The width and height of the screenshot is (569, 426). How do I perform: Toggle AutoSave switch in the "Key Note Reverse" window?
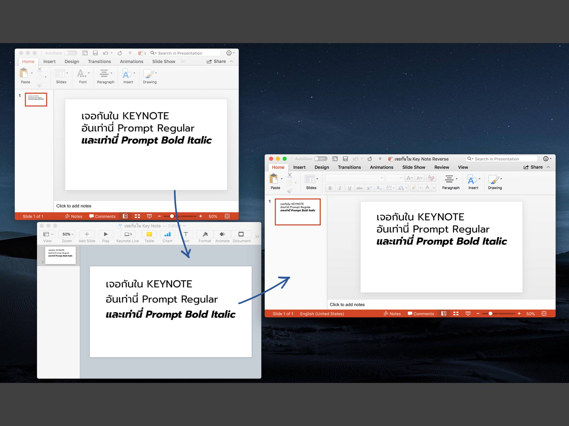click(x=321, y=159)
